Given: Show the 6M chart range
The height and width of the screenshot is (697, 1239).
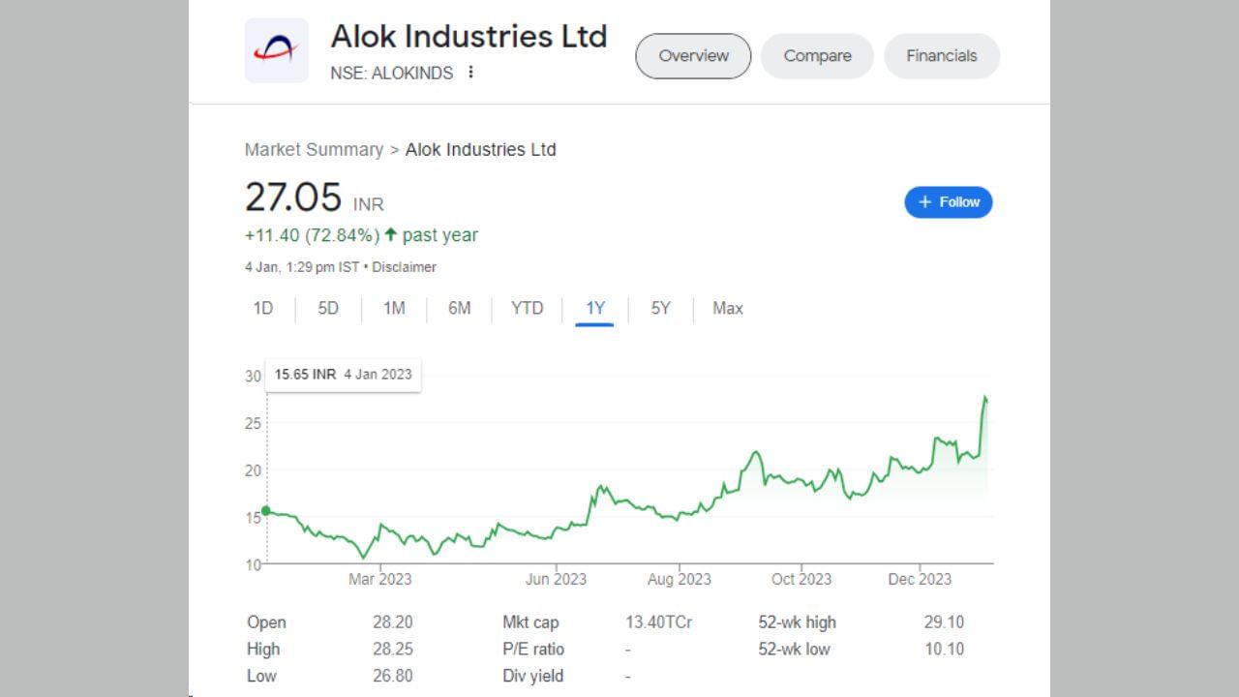Looking at the screenshot, I should pyautogui.click(x=459, y=309).
